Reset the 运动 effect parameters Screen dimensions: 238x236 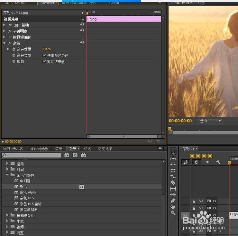[82, 25]
